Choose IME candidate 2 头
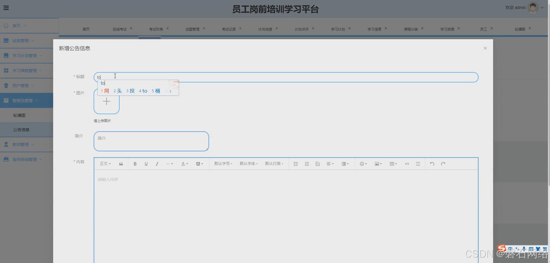The height and width of the screenshot is (263, 550). pyautogui.click(x=118, y=91)
